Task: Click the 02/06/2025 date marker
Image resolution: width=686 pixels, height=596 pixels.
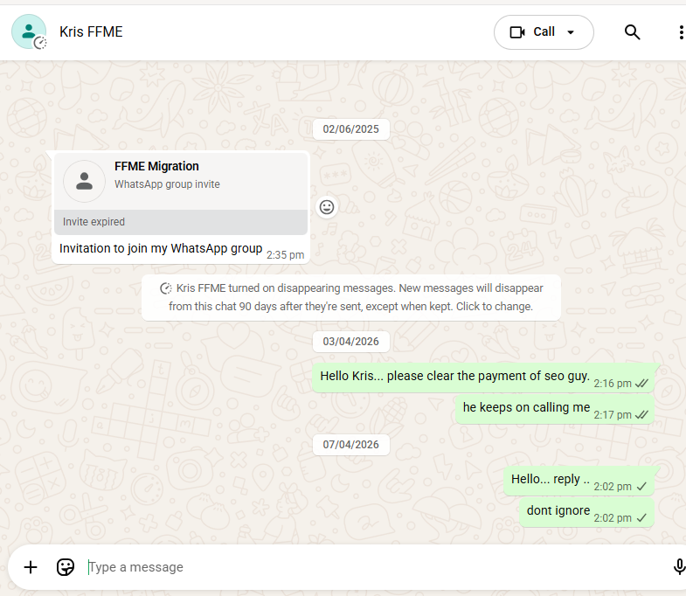Action: pyautogui.click(x=351, y=129)
